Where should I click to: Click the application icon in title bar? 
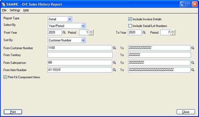point(3,4)
